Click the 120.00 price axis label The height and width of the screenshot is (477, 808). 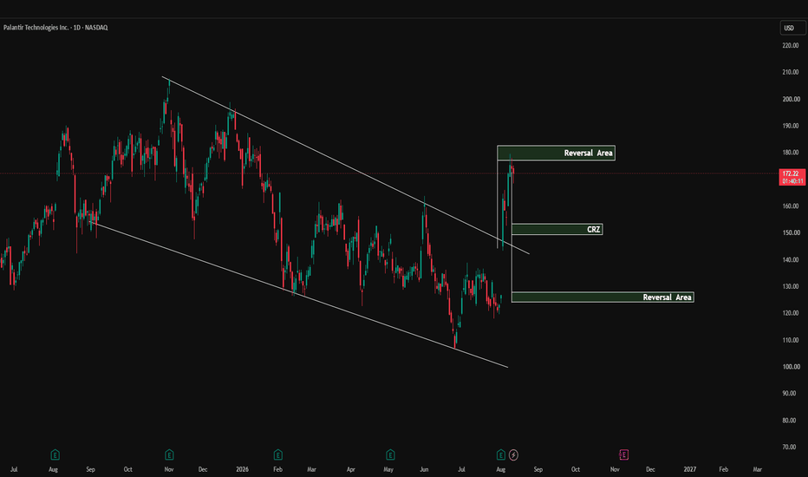tap(791, 314)
